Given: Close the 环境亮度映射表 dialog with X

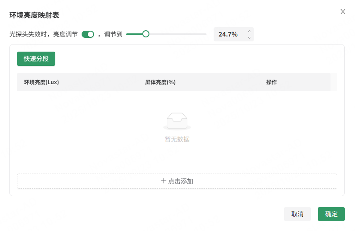Looking at the screenshot, I should coord(343,12).
